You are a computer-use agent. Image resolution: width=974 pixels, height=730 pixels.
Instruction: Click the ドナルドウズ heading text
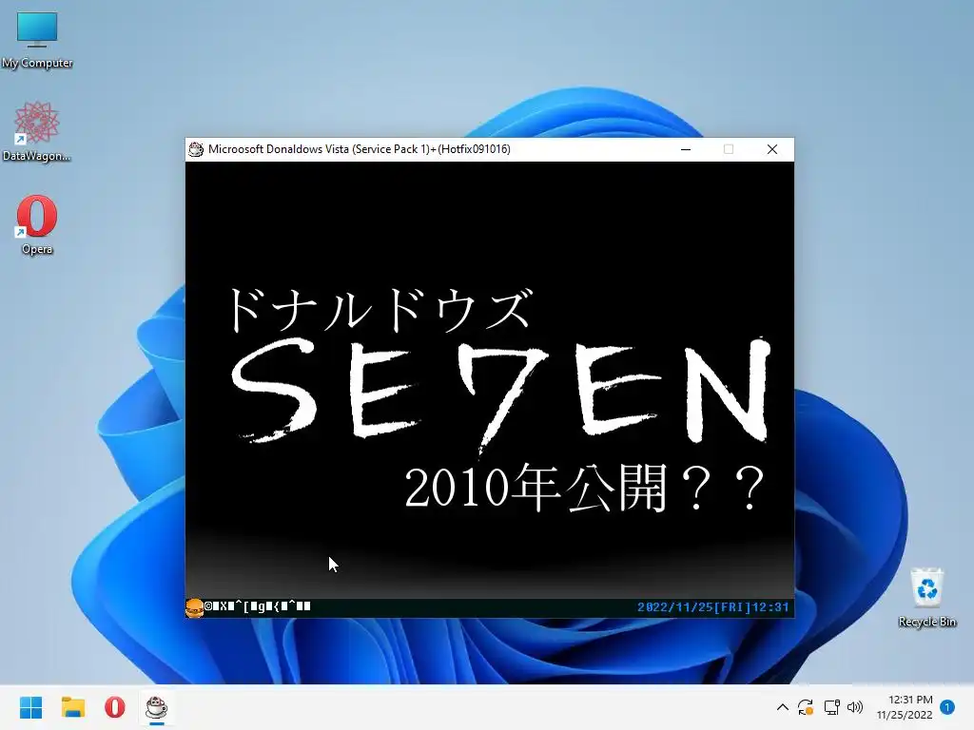pyautogui.click(x=380, y=309)
